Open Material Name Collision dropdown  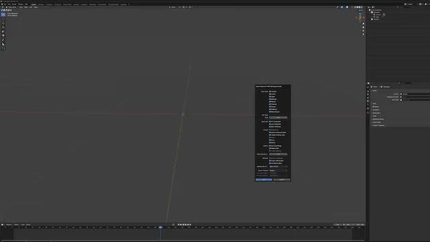278,167
